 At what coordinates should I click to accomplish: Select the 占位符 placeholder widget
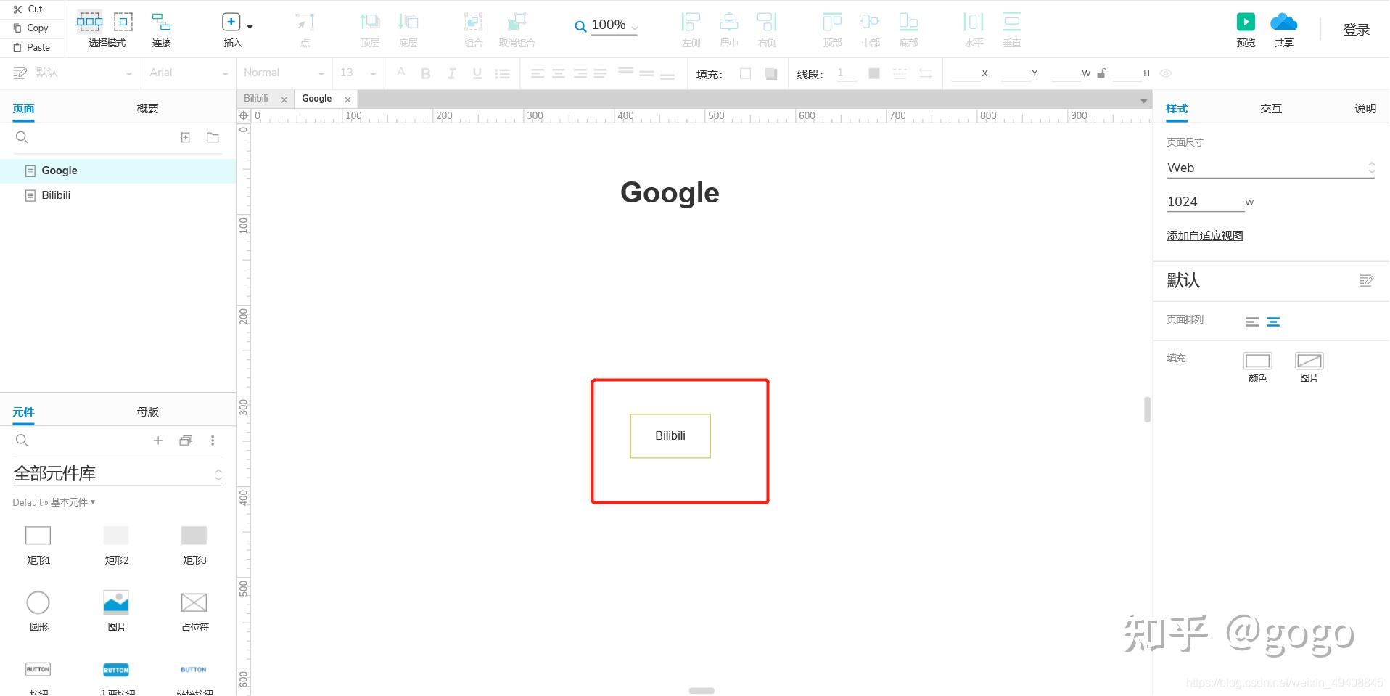click(x=194, y=611)
